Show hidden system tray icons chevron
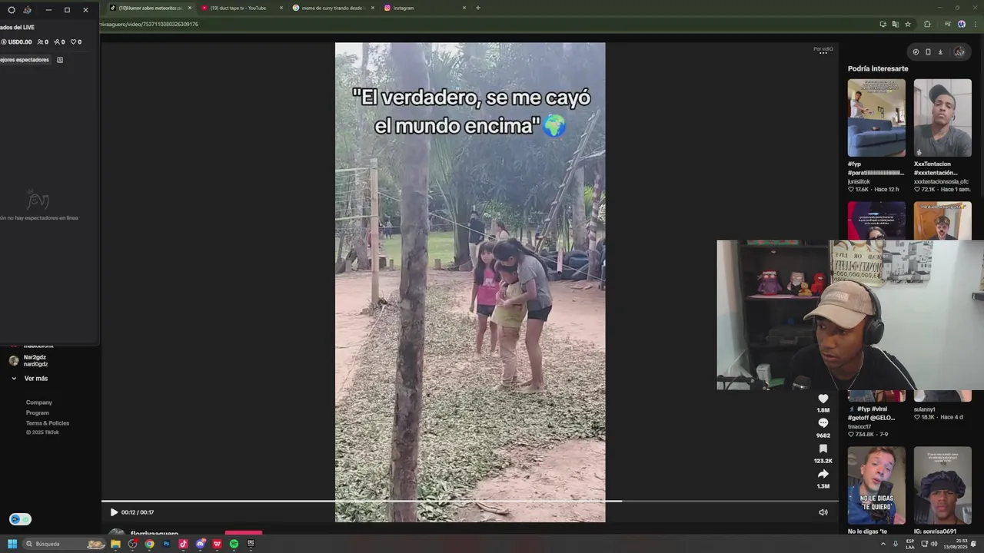The width and height of the screenshot is (984, 553). [883, 544]
